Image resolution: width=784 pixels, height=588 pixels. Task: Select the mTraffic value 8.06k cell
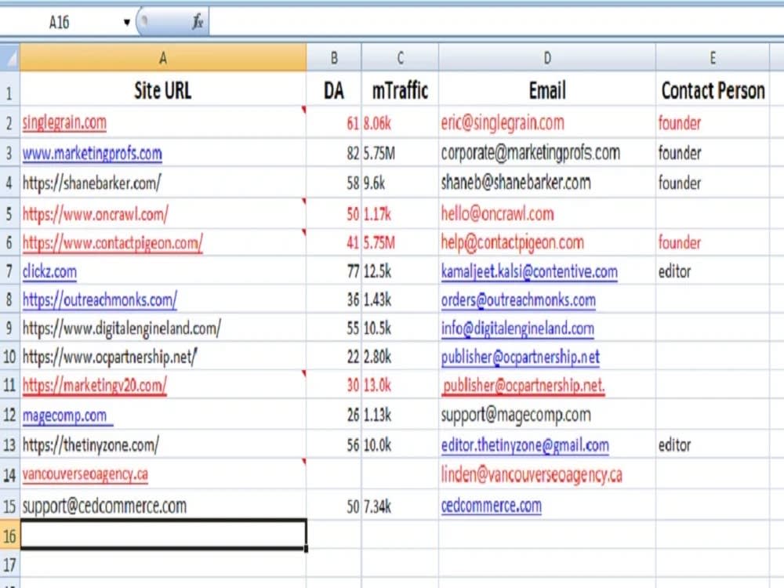(400, 123)
